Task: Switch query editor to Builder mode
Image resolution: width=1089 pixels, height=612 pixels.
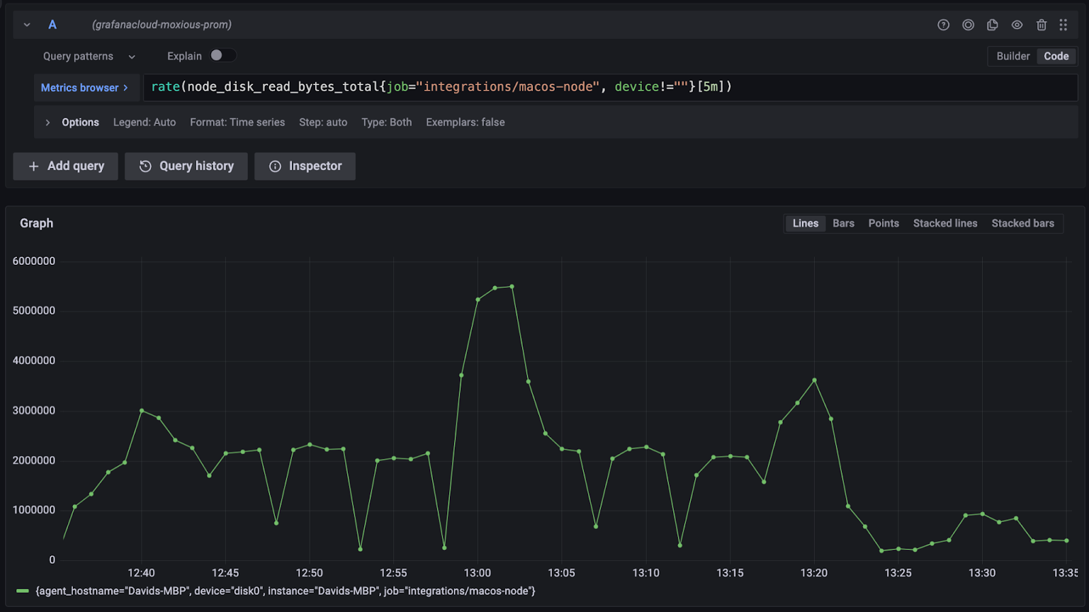Action: (1013, 57)
